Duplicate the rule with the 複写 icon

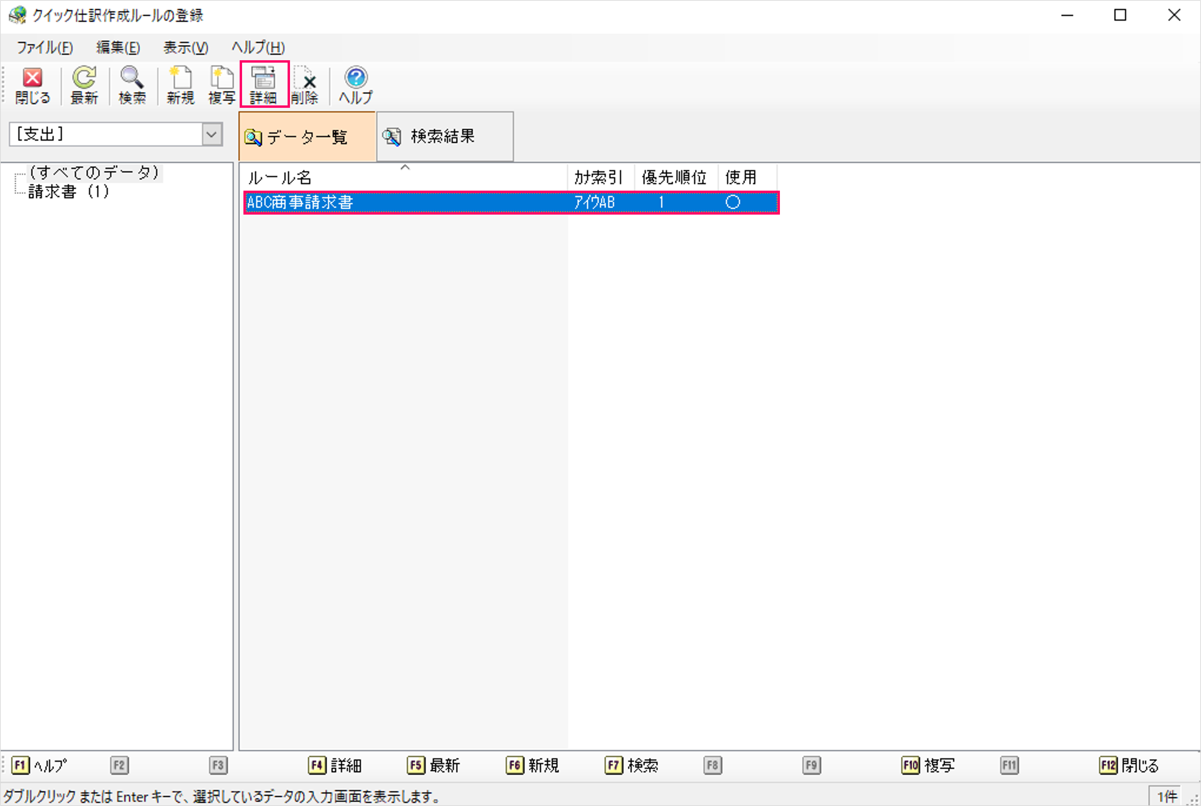222,85
